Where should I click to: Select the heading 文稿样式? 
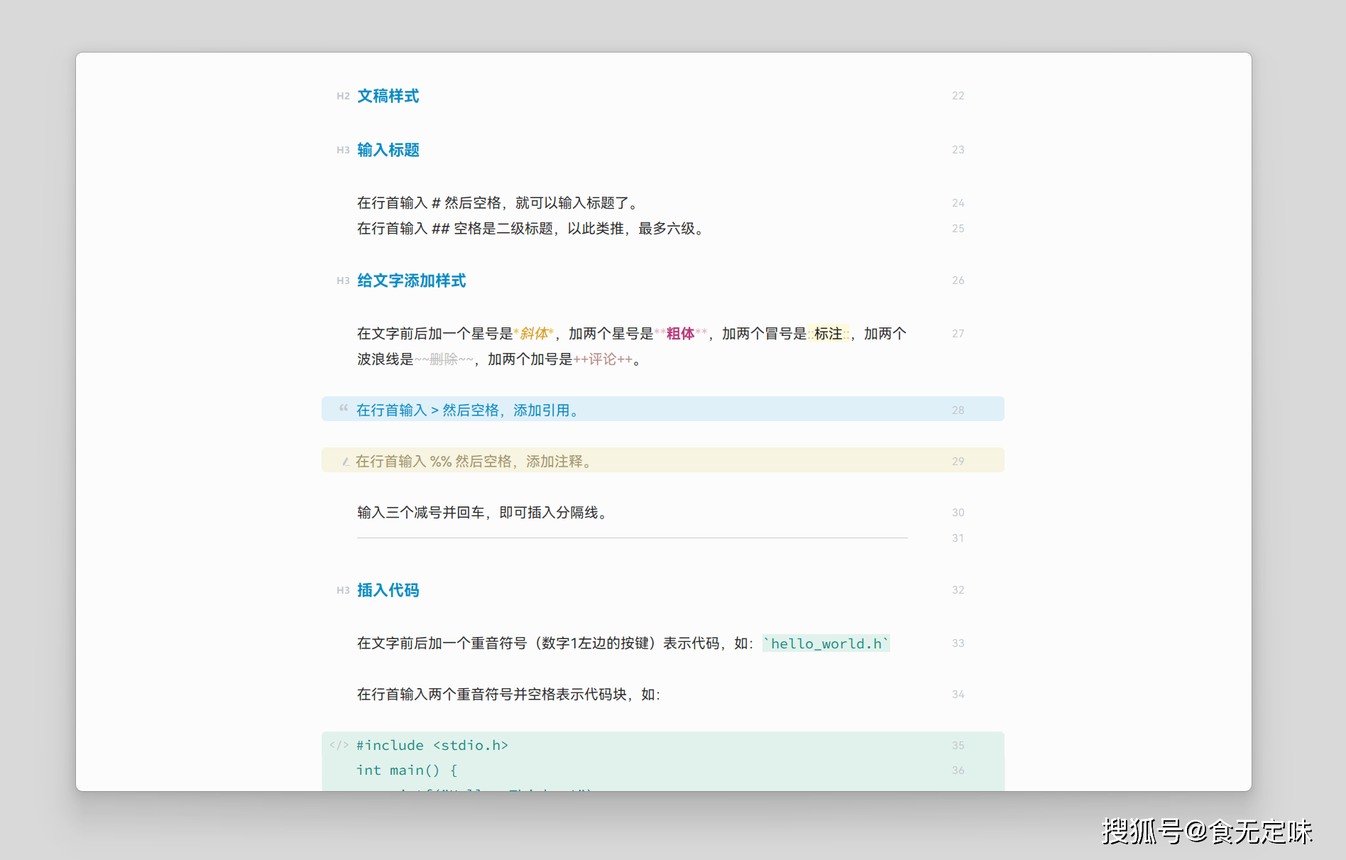point(388,96)
